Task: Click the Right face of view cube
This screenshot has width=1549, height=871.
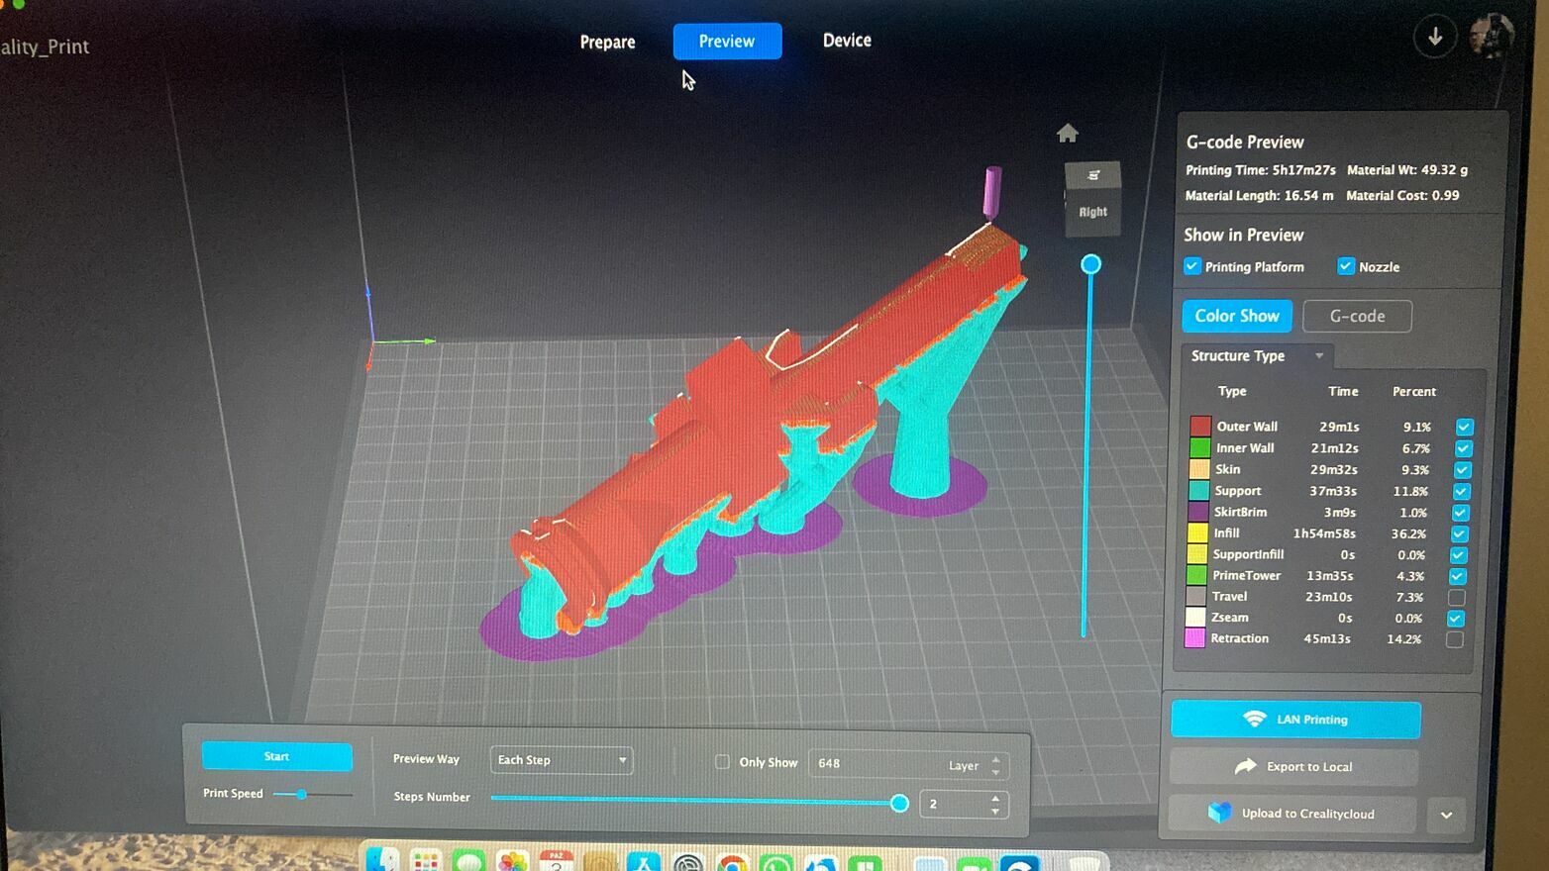Action: tap(1092, 212)
